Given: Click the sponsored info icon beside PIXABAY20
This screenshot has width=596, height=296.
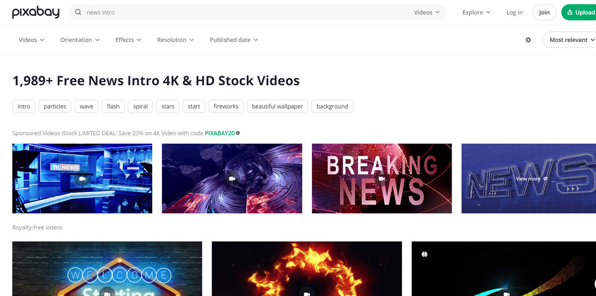Looking at the screenshot, I should point(238,133).
